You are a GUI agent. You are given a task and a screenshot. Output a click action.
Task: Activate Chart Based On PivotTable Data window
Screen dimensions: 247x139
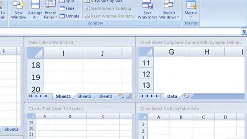tap(169, 109)
